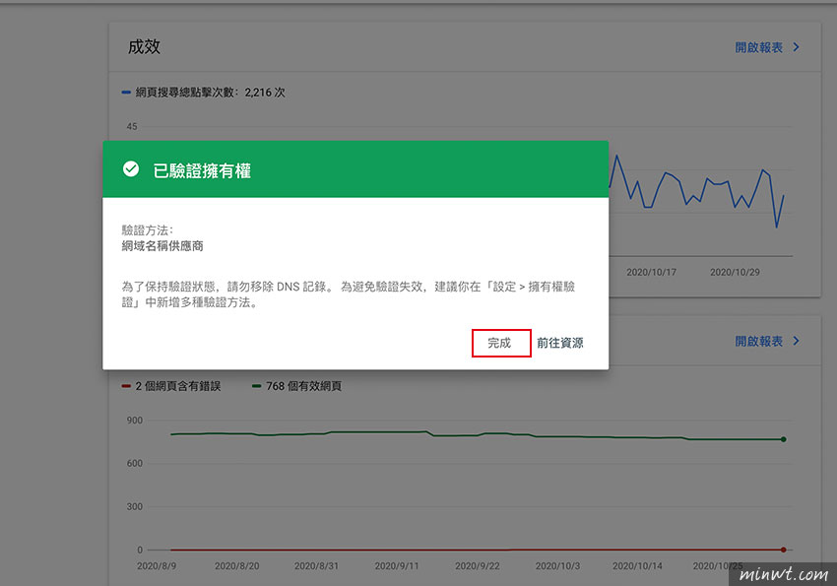Screen dimensions: 837x586
Task: Click the 2020/9/22 date on the coverage chart
Action: [x=478, y=565]
